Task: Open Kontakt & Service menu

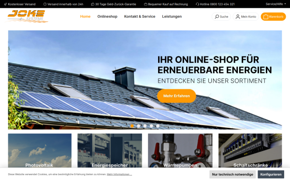Action: [140, 16]
